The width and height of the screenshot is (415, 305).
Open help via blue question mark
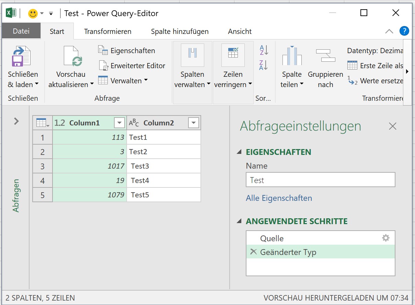404,31
